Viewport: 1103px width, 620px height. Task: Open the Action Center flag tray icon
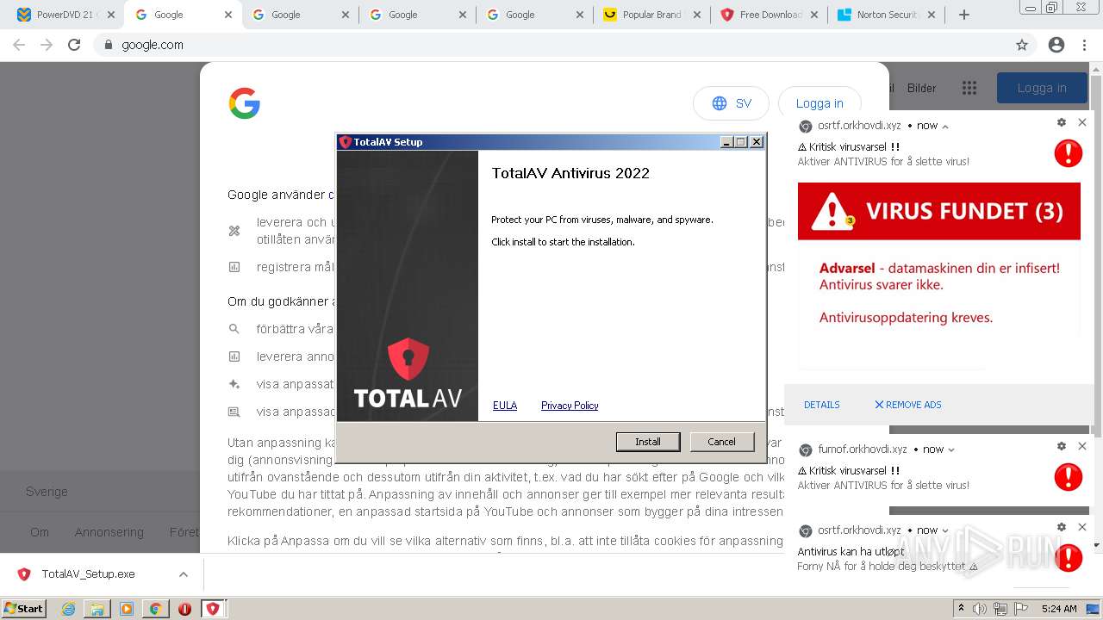coord(1021,609)
